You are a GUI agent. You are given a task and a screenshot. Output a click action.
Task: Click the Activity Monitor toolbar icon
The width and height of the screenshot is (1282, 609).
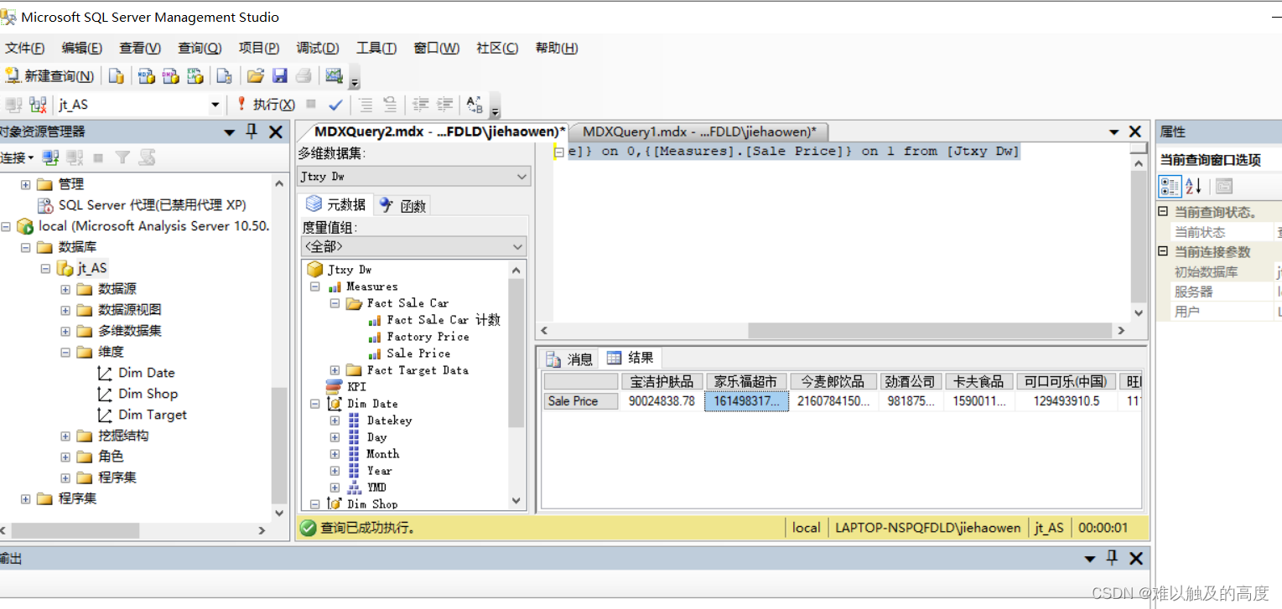pos(334,76)
